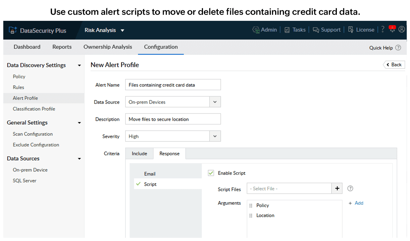Open the Severity dropdown
The image size is (410, 241).
coord(215,136)
